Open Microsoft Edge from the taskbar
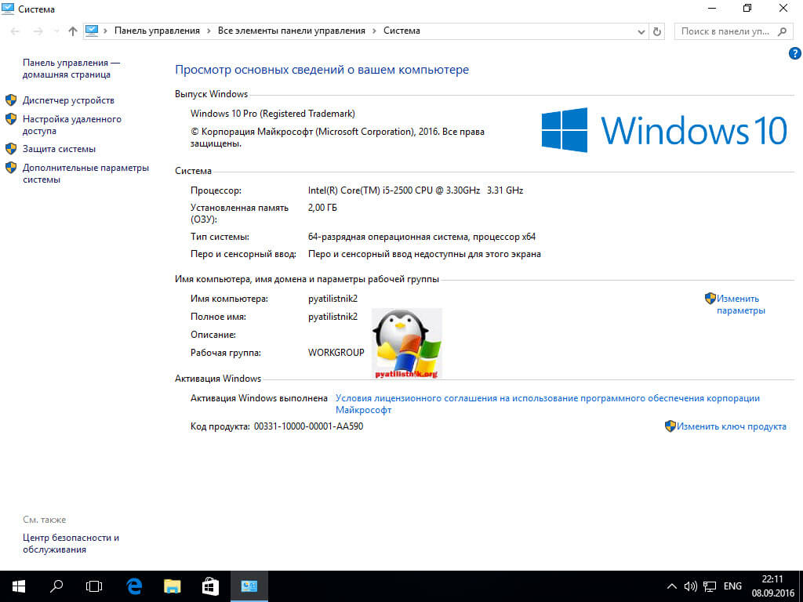 point(134,586)
